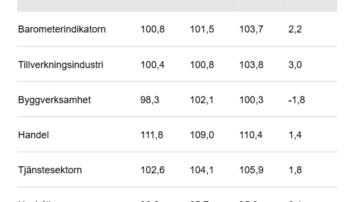
Task: Select value 111,8 in Handel row
Action: pyautogui.click(x=152, y=135)
